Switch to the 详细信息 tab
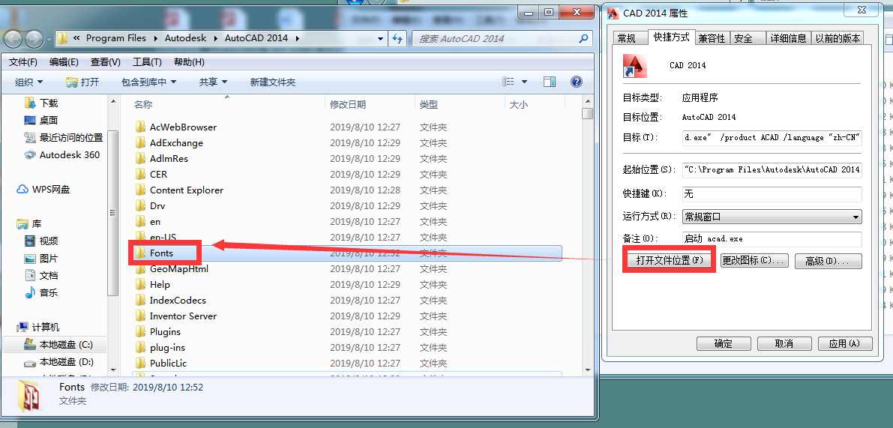Viewport: 893px width, 428px height. [789, 38]
